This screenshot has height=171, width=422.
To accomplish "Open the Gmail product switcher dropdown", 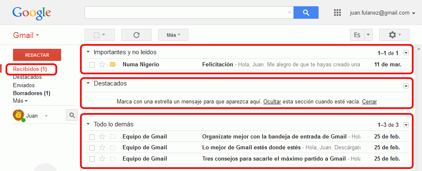I will (x=26, y=35).
